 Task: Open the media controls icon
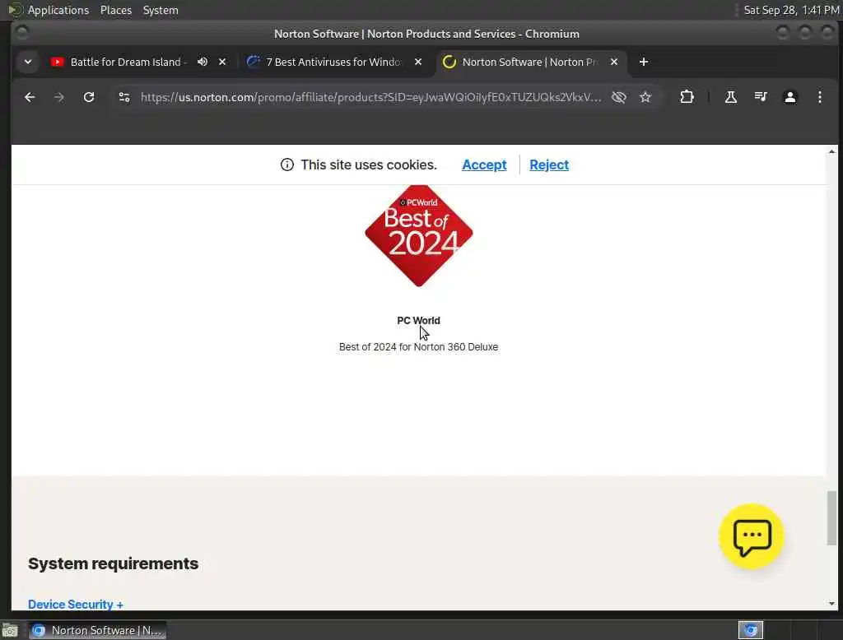pyautogui.click(x=760, y=97)
